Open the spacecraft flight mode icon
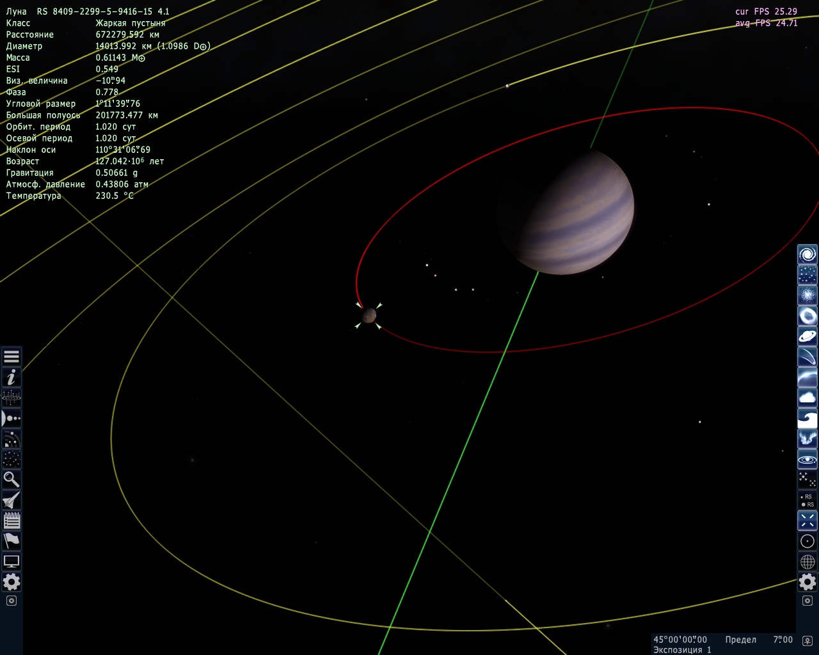The image size is (819, 655). click(12, 500)
